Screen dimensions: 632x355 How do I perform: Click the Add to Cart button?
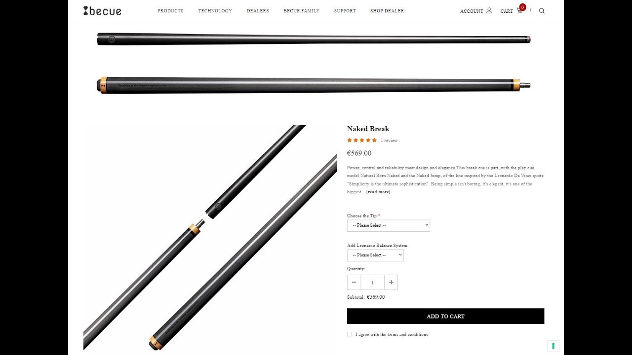coord(445,316)
